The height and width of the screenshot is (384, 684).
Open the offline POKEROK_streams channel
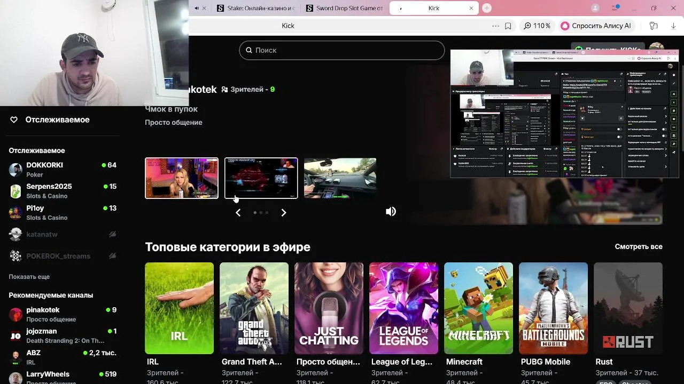coord(63,256)
